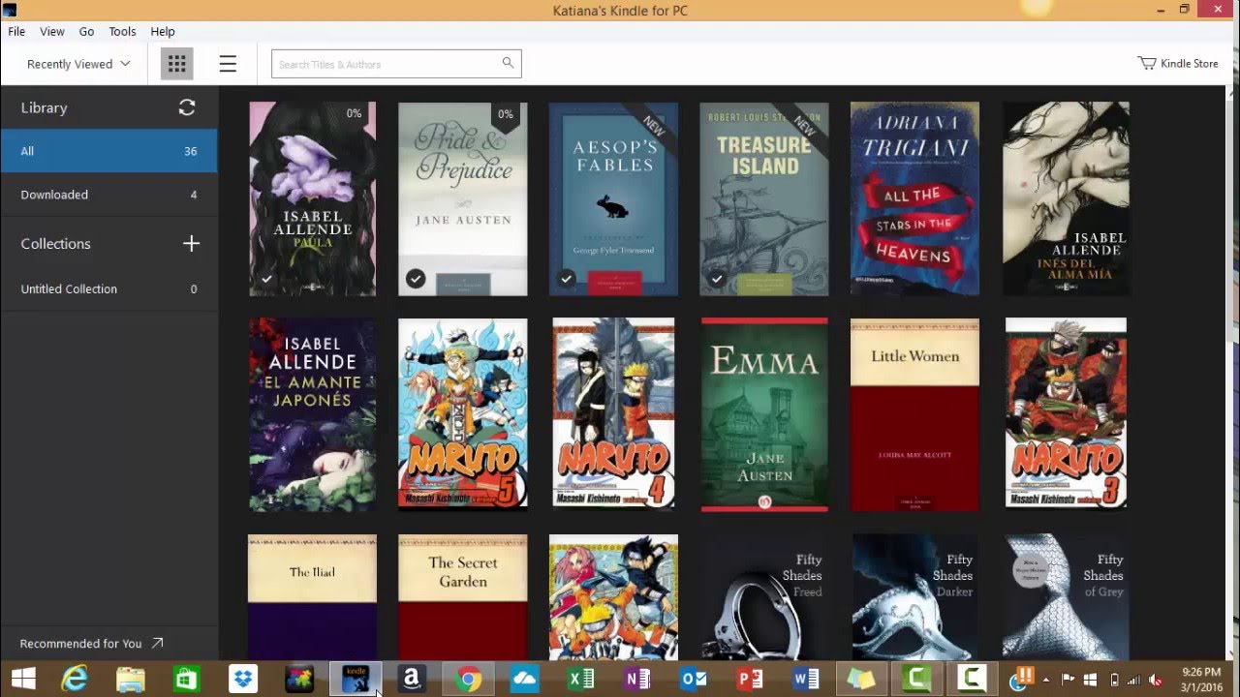Sync the library with the refresh icon
Viewport: 1240px width, 697px height.
tap(187, 107)
